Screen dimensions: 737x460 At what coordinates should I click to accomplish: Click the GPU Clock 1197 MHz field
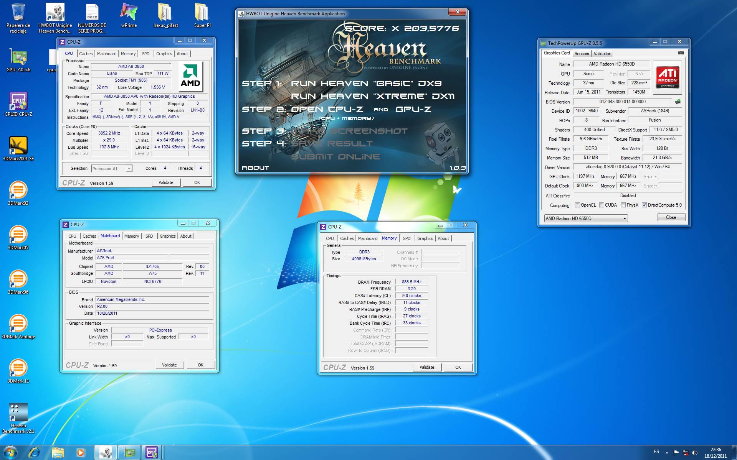(585, 176)
